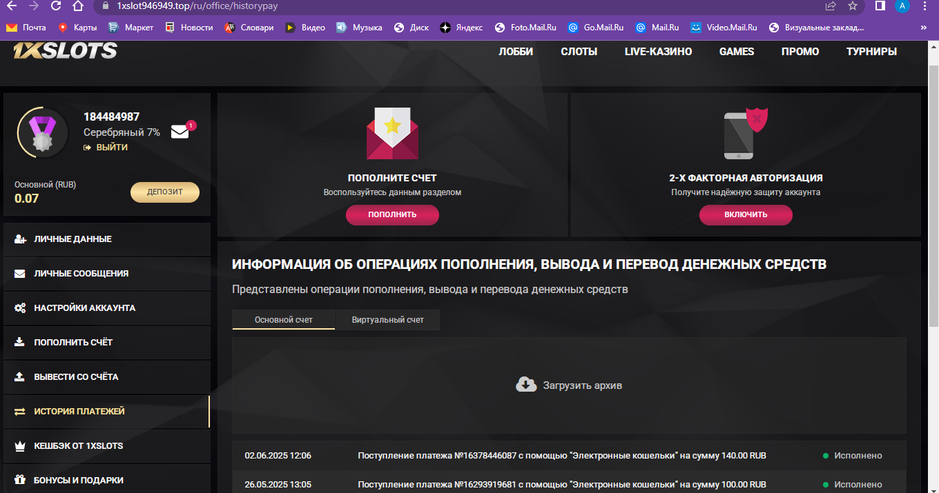Open ПОПОЛНИТЬ СЧЁТ sidebar item
The image size is (939, 493).
[106, 343]
